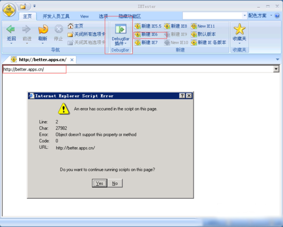The height and width of the screenshot is (227, 283).
Task: Switch to the developer tools ribbon tab
Action: coord(56,16)
